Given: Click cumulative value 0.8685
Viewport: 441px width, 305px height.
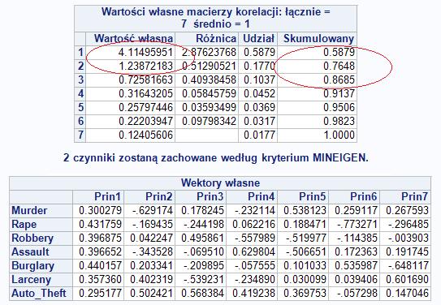Looking at the screenshot, I should coord(339,79).
